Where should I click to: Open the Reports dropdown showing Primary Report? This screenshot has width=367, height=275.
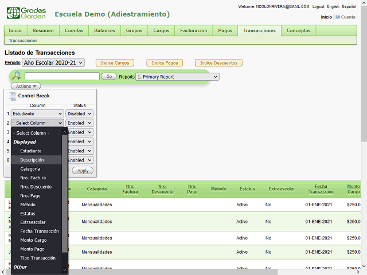[x=177, y=77]
